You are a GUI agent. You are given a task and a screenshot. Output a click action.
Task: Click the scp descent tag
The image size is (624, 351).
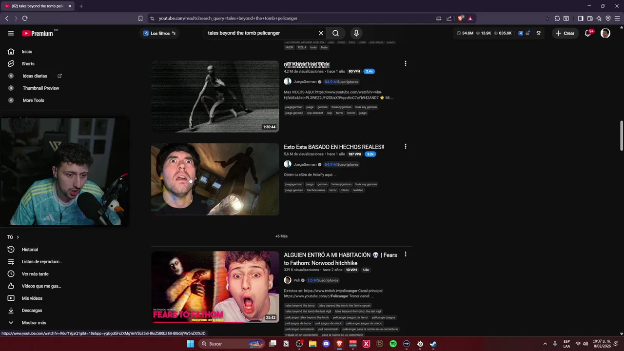coord(315,113)
